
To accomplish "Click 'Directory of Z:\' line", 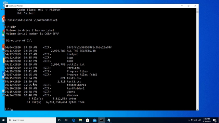I will 19,41.
